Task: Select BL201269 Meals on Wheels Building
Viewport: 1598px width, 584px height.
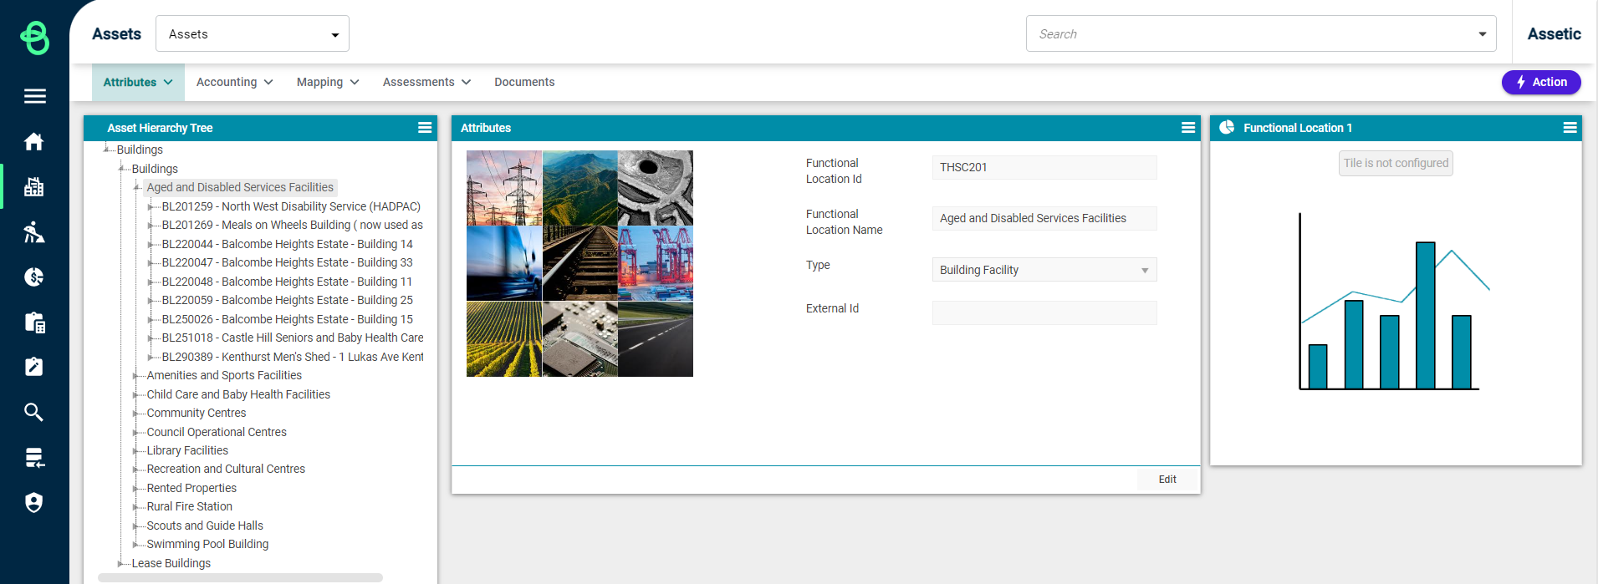Action: [293, 225]
